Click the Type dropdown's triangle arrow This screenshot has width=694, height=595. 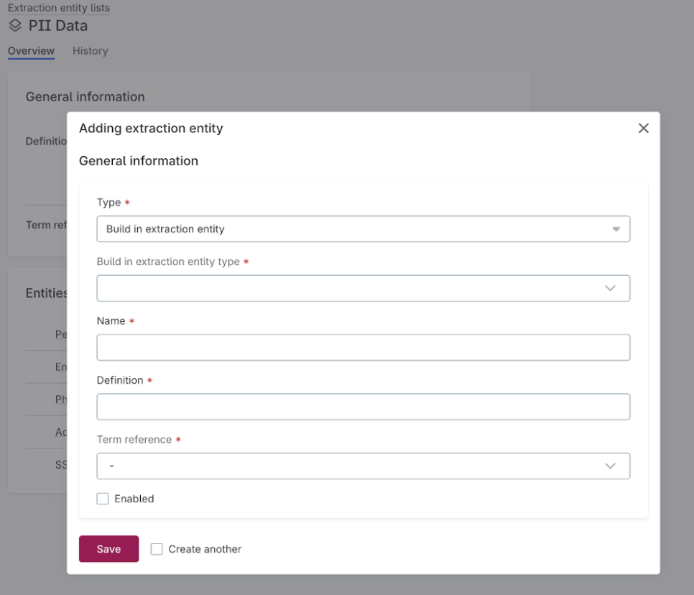click(616, 229)
